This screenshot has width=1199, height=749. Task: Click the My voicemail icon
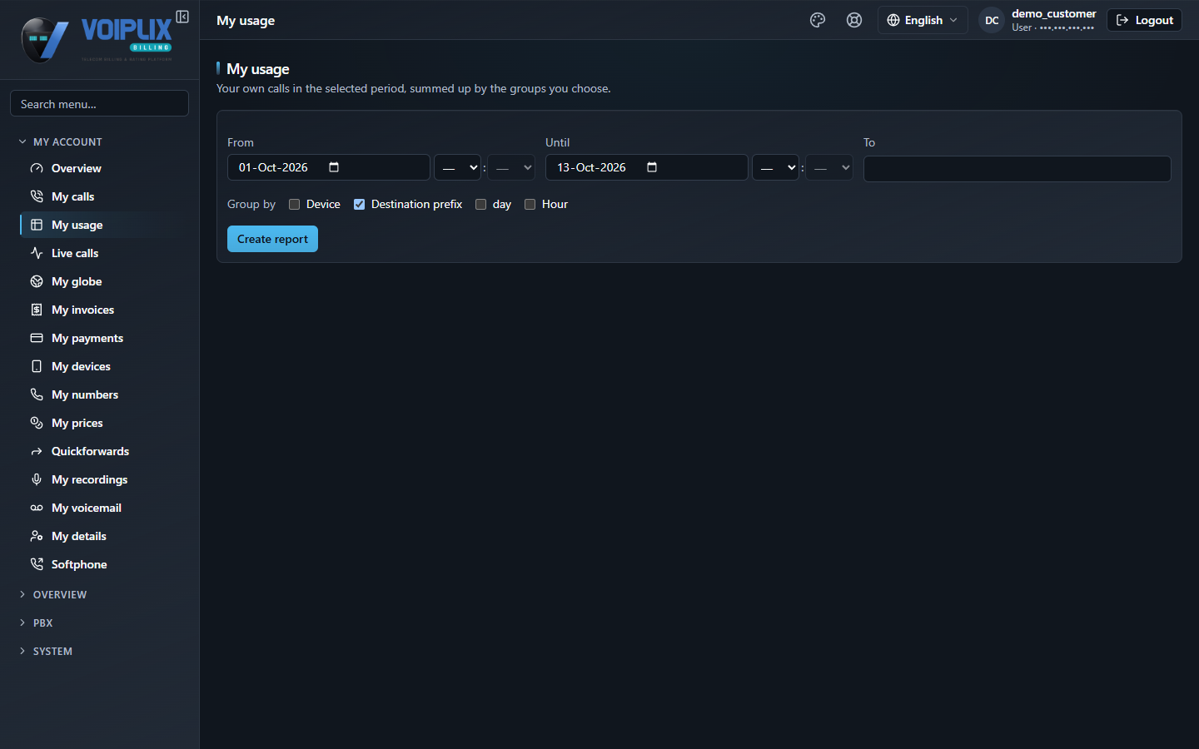[x=37, y=508]
